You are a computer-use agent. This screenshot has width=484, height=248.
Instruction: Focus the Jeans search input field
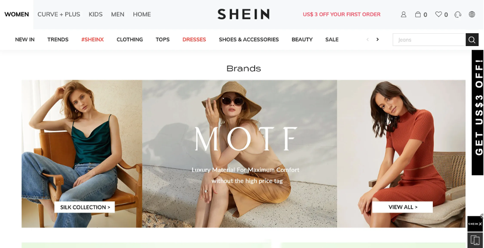429,40
